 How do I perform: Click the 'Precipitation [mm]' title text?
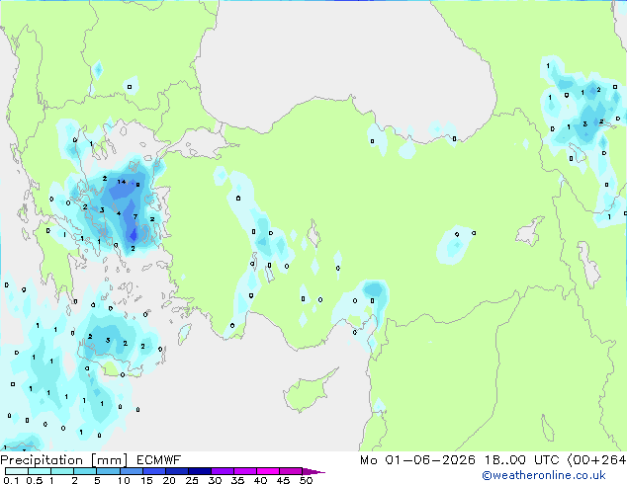(64, 460)
